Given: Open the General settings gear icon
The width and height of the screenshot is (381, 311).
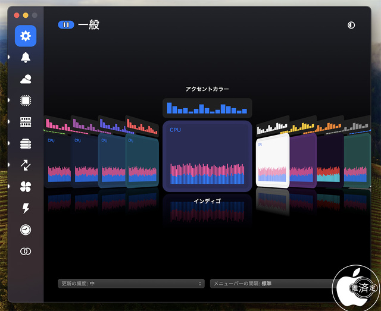Looking at the screenshot, I should (26, 36).
